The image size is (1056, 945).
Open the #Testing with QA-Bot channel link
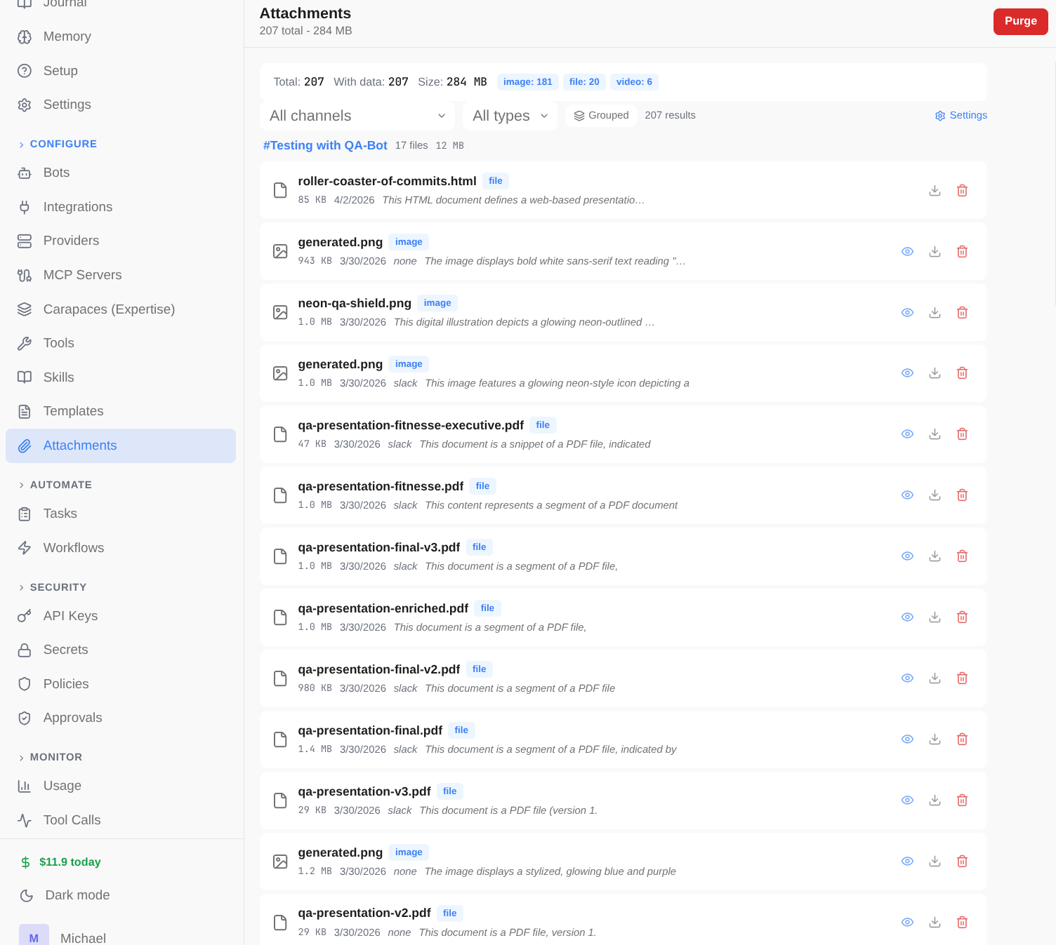point(325,145)
